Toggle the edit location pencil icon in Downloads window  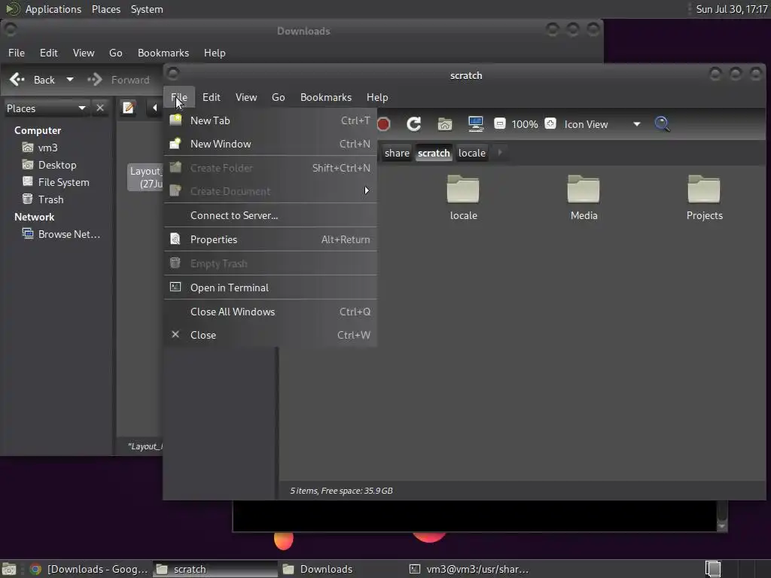click(x=129, y=108)
